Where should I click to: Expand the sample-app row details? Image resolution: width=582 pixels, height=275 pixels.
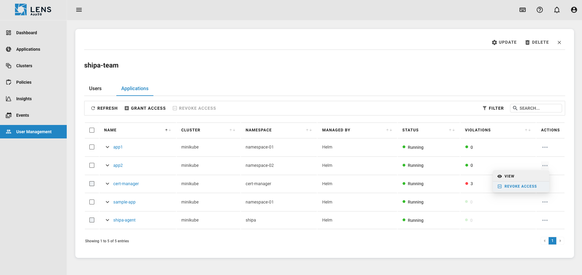pyautogui.click(x=107, y=202)
